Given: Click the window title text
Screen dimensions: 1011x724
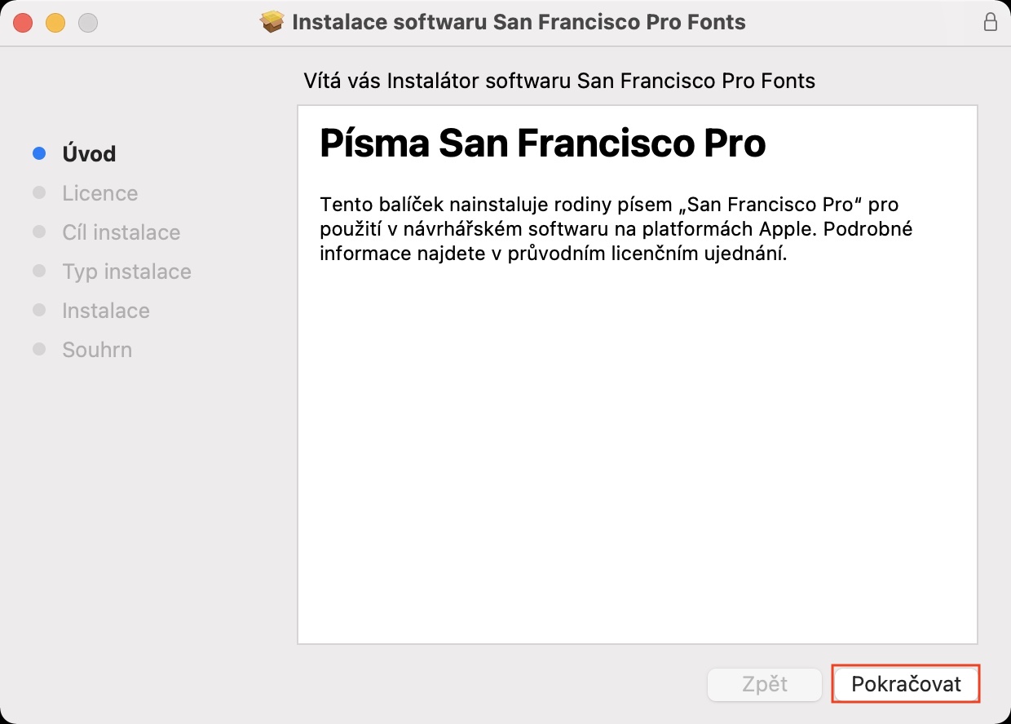Looking at the screenshot, I should pyautogui.click(x=519, y=22).
